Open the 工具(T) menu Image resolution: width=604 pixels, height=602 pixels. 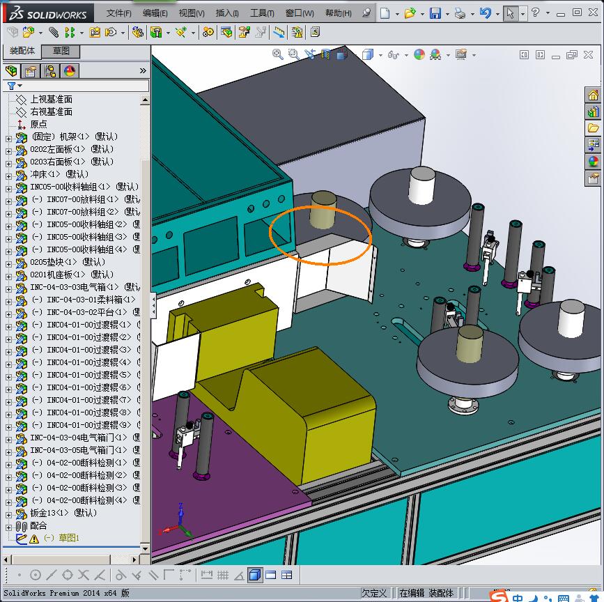click(x=262, y=13)
